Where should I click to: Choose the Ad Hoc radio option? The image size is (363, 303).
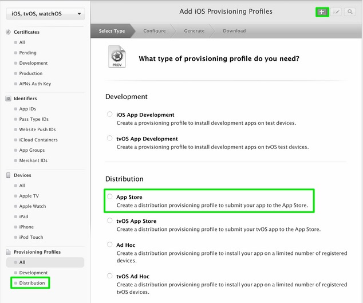(x=109, y=245)
